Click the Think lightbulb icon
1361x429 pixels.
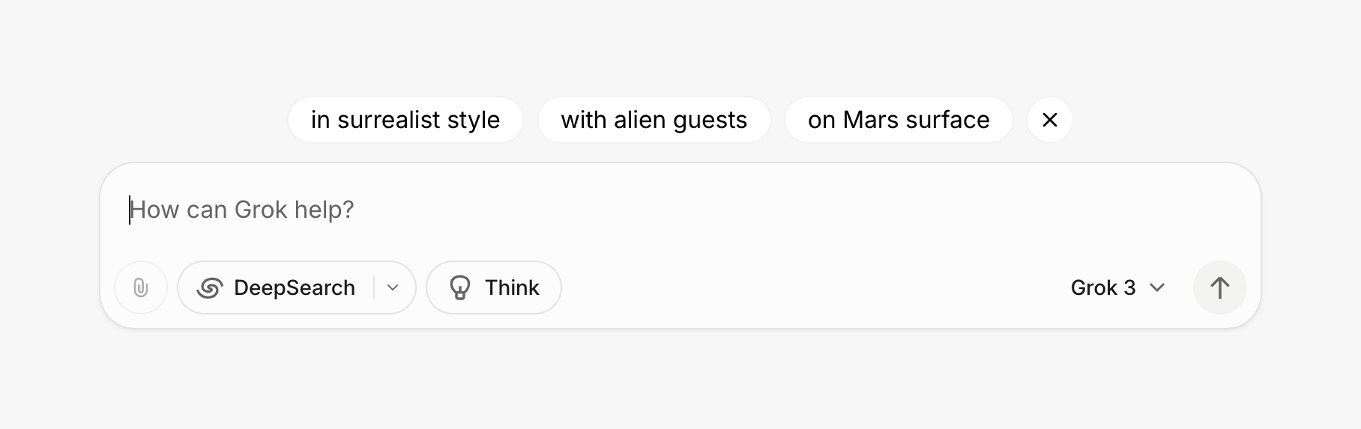(x=459, y=287)
